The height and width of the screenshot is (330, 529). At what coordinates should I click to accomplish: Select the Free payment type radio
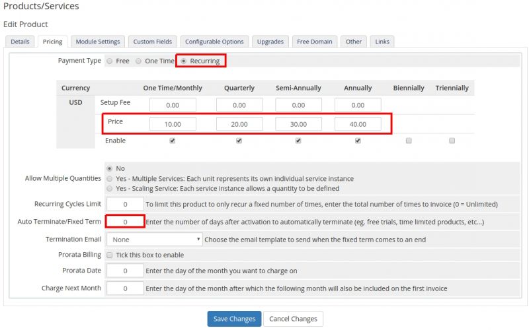[x=110, y=61]
